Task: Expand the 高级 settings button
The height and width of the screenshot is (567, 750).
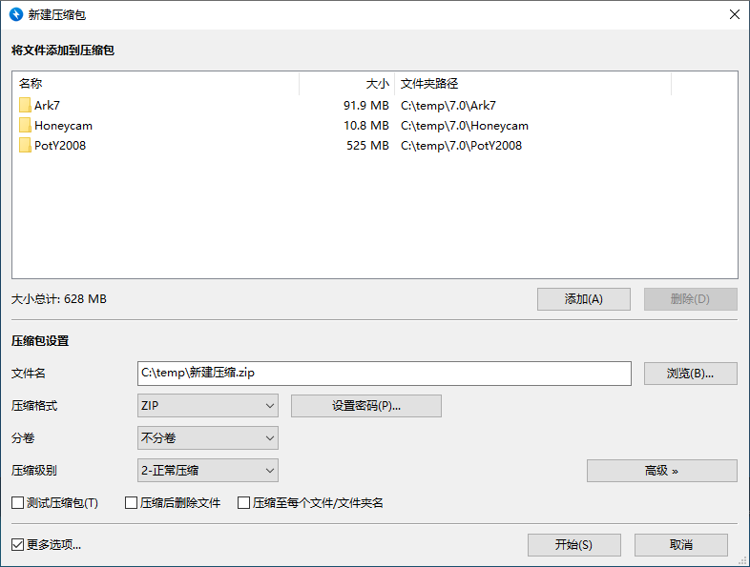Action: [661, 471]
